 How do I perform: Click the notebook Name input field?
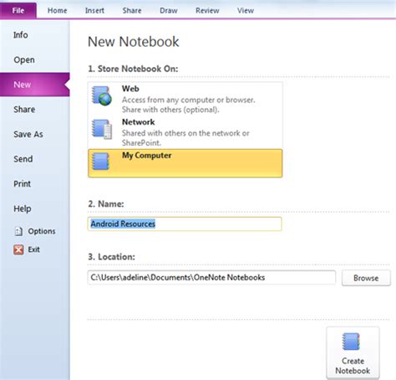point(185,223)
